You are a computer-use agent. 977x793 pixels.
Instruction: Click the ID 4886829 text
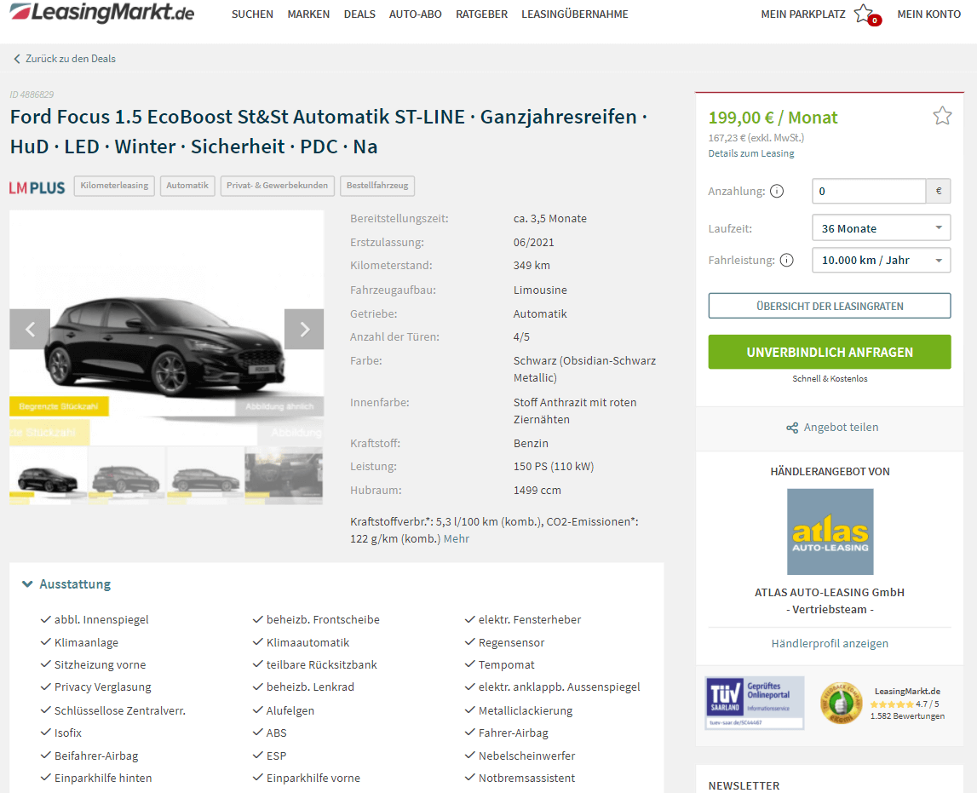coord(32,95)
